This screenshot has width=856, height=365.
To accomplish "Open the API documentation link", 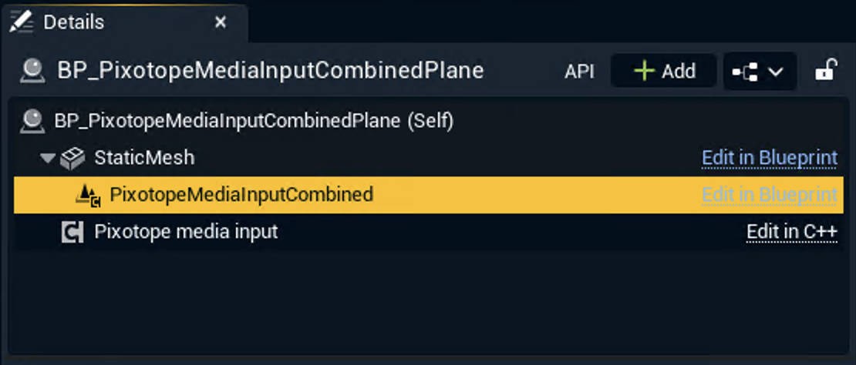I will 579,72.
